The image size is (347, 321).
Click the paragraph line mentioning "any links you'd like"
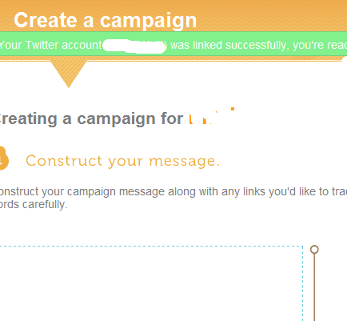coord(173,192)
